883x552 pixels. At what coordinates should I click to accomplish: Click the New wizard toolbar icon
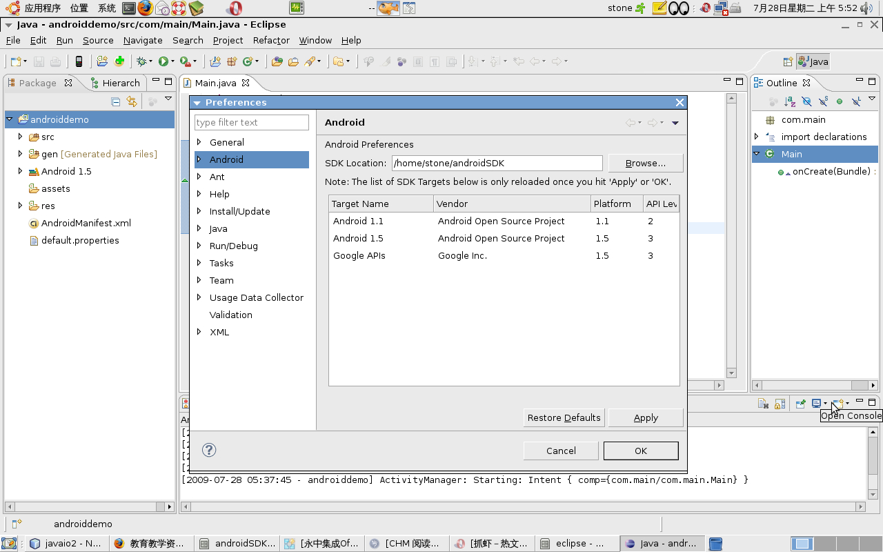15,61
